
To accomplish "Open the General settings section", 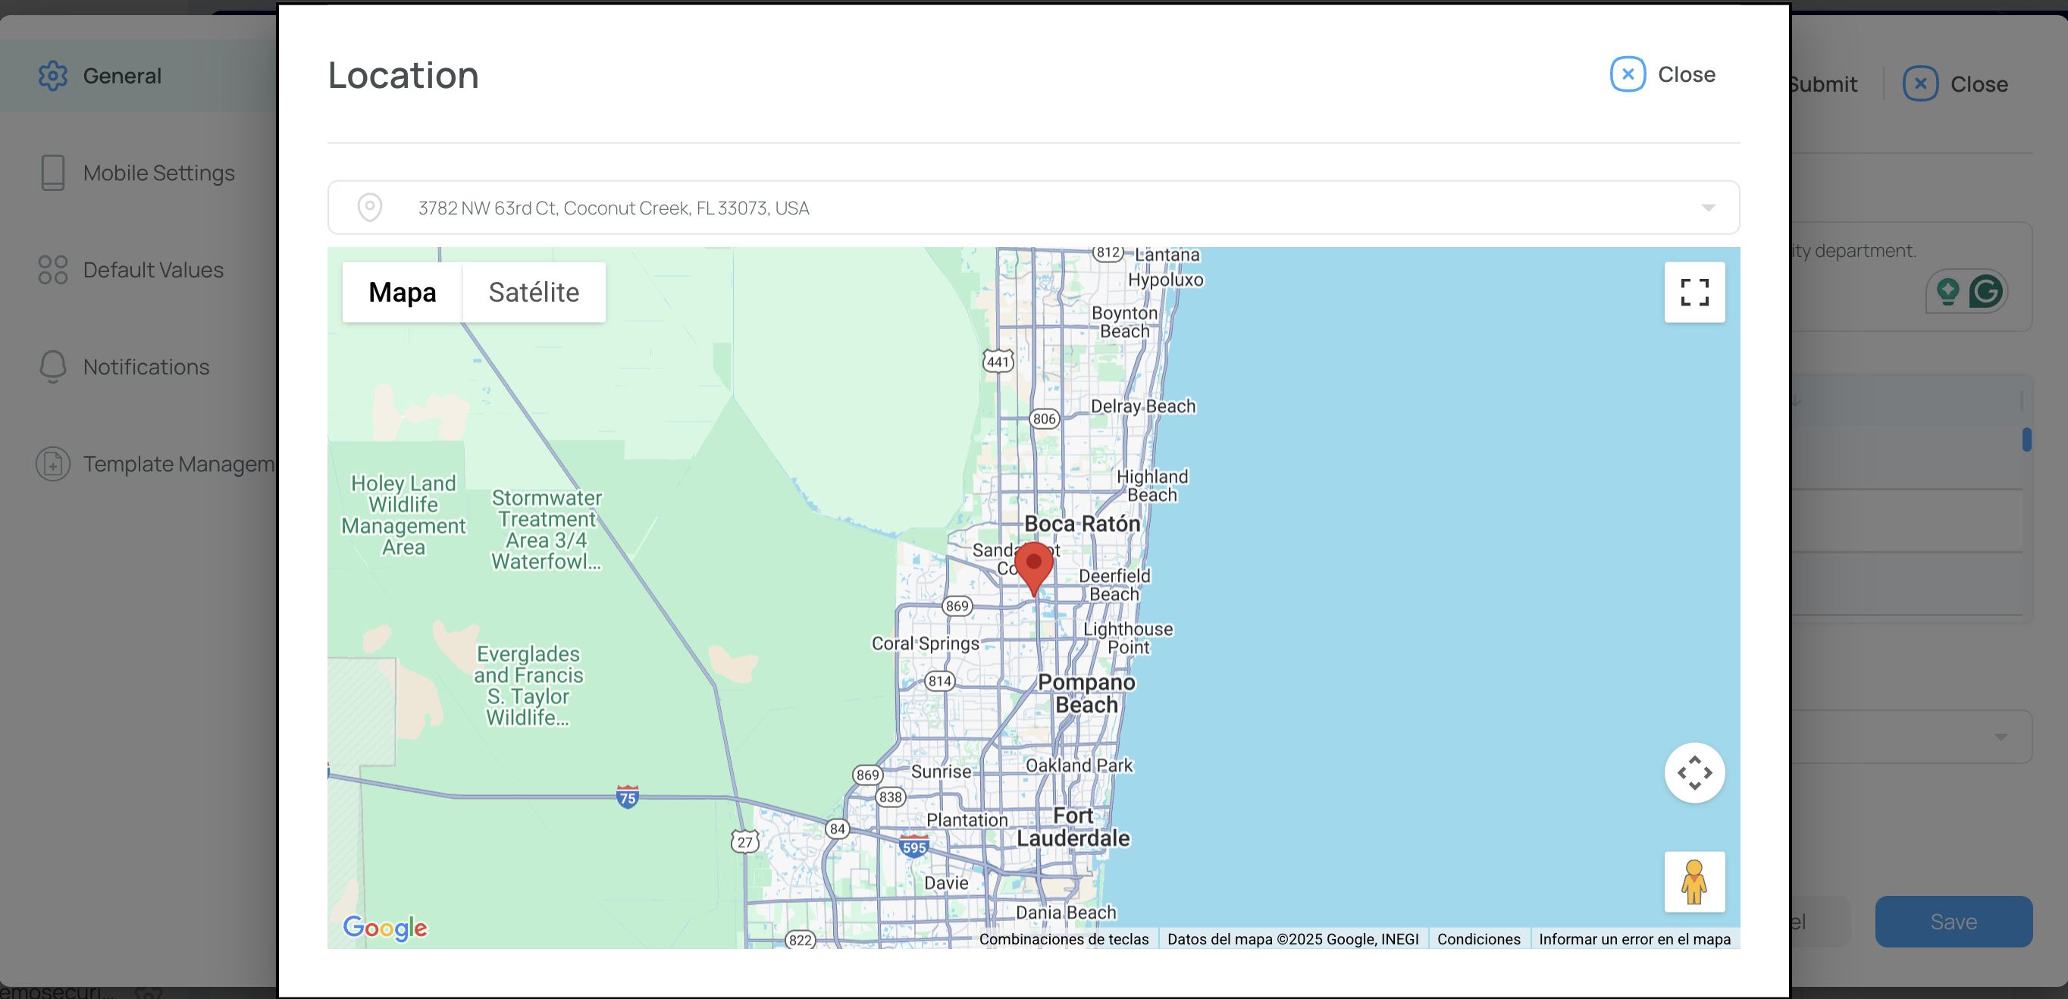I will pos(139,76).
